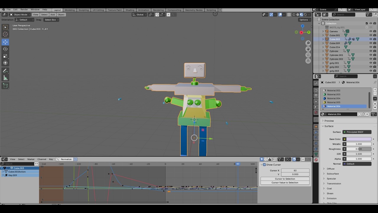Screen dimensions: 378x213
Task: Click the Y axis on the navigation gizmo
Action: tap(309, 32)
